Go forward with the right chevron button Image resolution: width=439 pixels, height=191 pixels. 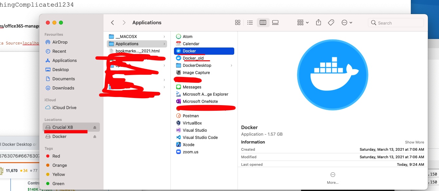pos(124,23)
